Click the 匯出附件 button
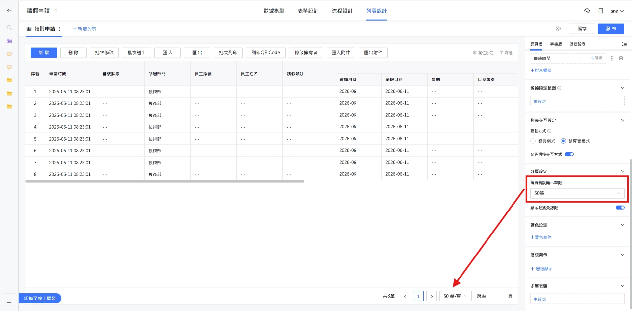 [373, 53]
